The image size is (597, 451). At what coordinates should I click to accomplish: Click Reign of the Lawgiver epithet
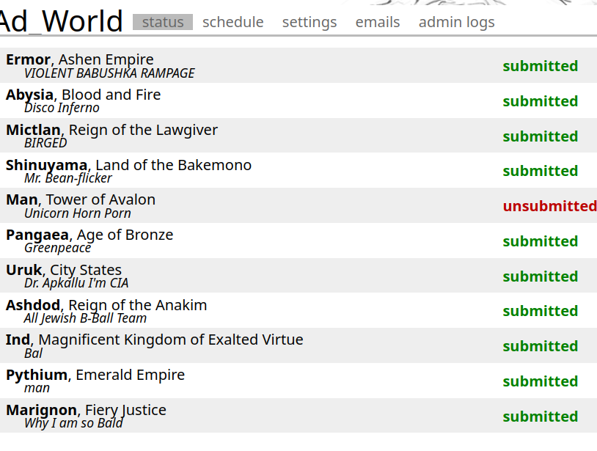tap(143, 130)
